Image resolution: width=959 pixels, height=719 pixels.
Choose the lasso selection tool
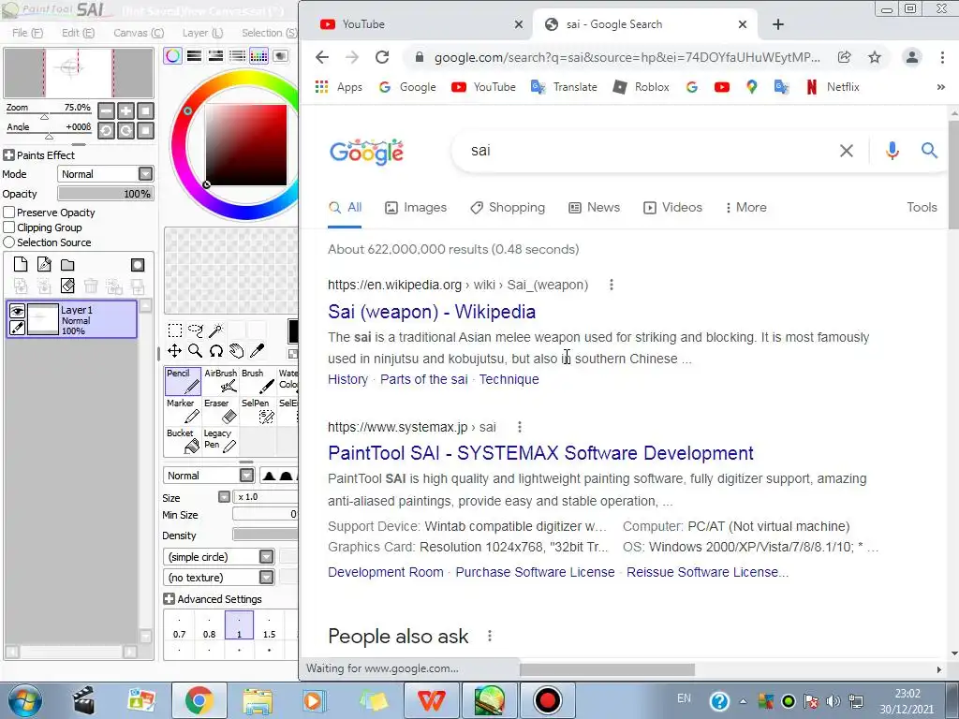click(x=195, y=330)
